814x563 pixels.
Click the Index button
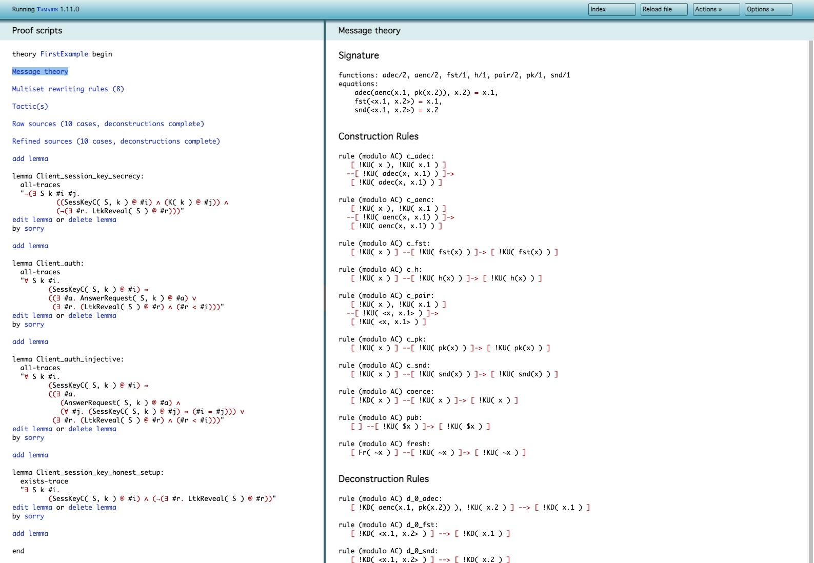tap(612, 9)
